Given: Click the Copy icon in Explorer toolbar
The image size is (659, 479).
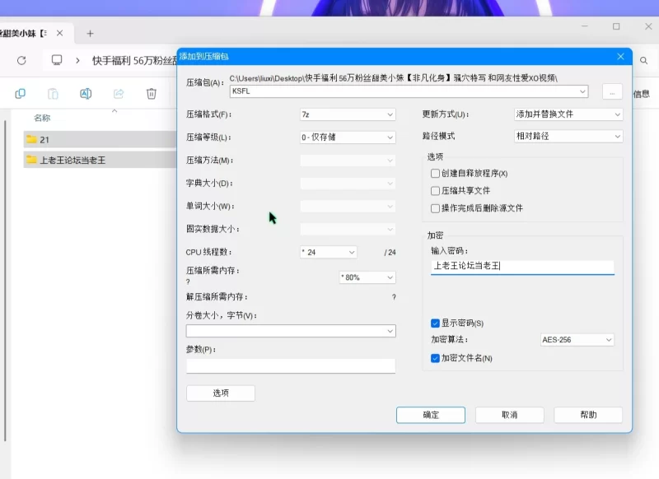Looking at the screenshot, I should [x=20, y=94].
